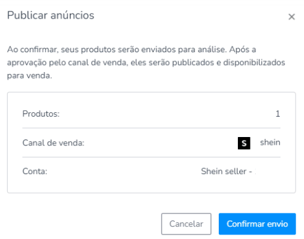
Task: Click the Canal de venda label
Action: (53, 143)
